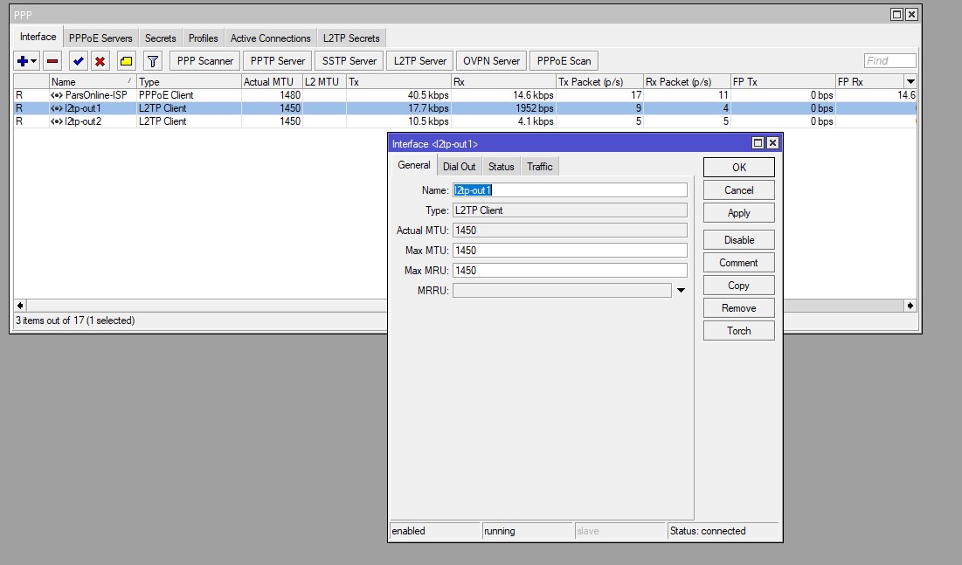Sort by the Rx column header
The image size is (962, 565).
tap(503, 81)
